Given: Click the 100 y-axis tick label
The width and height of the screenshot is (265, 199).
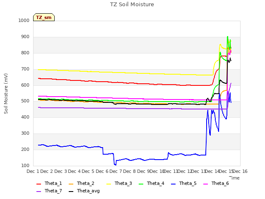Looking at the screenshot, I should (x=25, y=165).
